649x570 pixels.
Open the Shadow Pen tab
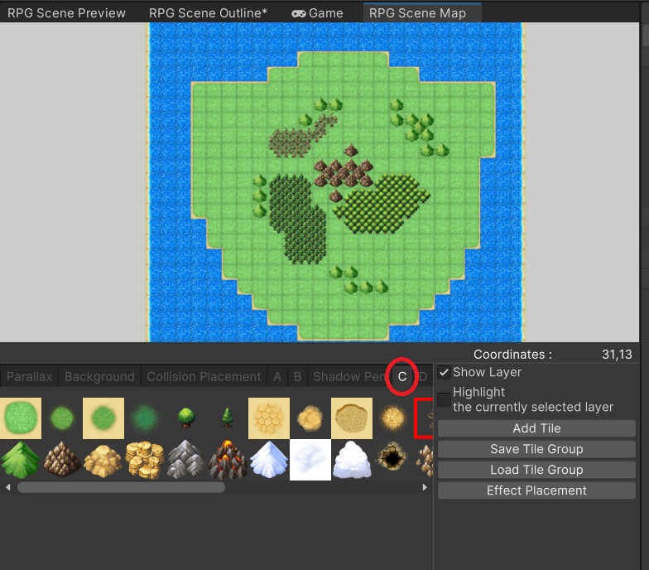(x=348, y=376)
